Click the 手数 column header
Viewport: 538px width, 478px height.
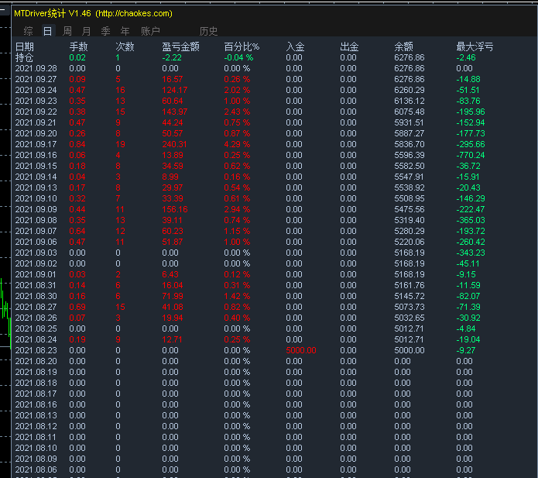click(79, 46)
